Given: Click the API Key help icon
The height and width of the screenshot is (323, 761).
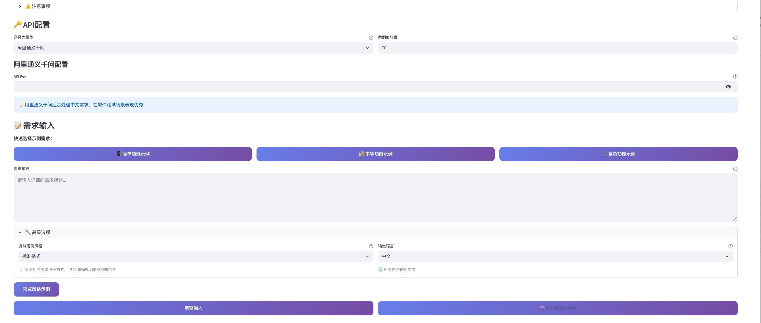Looking at the screenshot, I should tap(735, 76).
